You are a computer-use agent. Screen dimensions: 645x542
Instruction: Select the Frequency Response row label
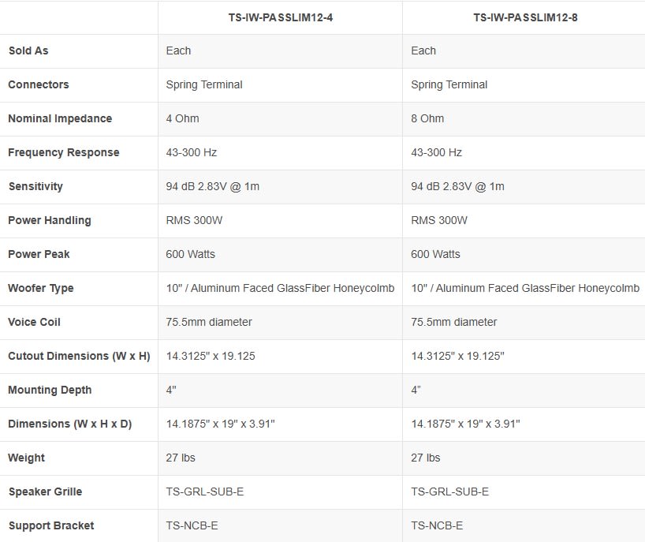64,152
